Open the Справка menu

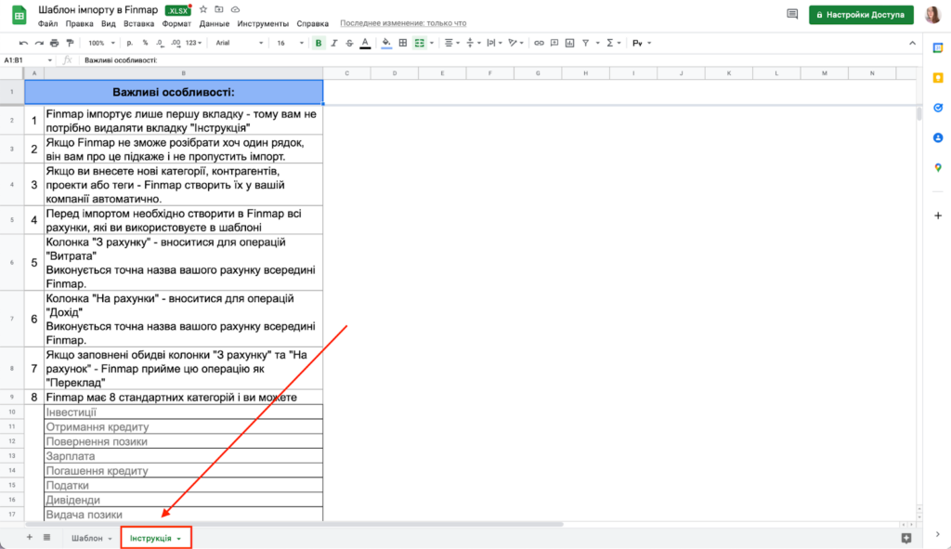[312, 23]
